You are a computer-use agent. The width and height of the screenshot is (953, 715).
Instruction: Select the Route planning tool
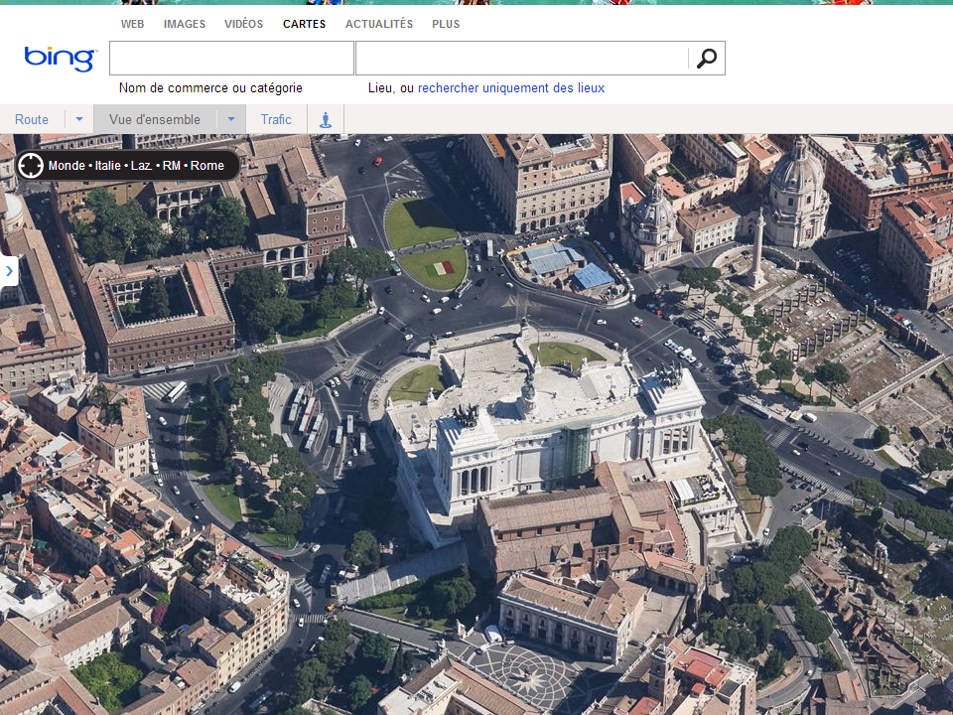point(31,119)
